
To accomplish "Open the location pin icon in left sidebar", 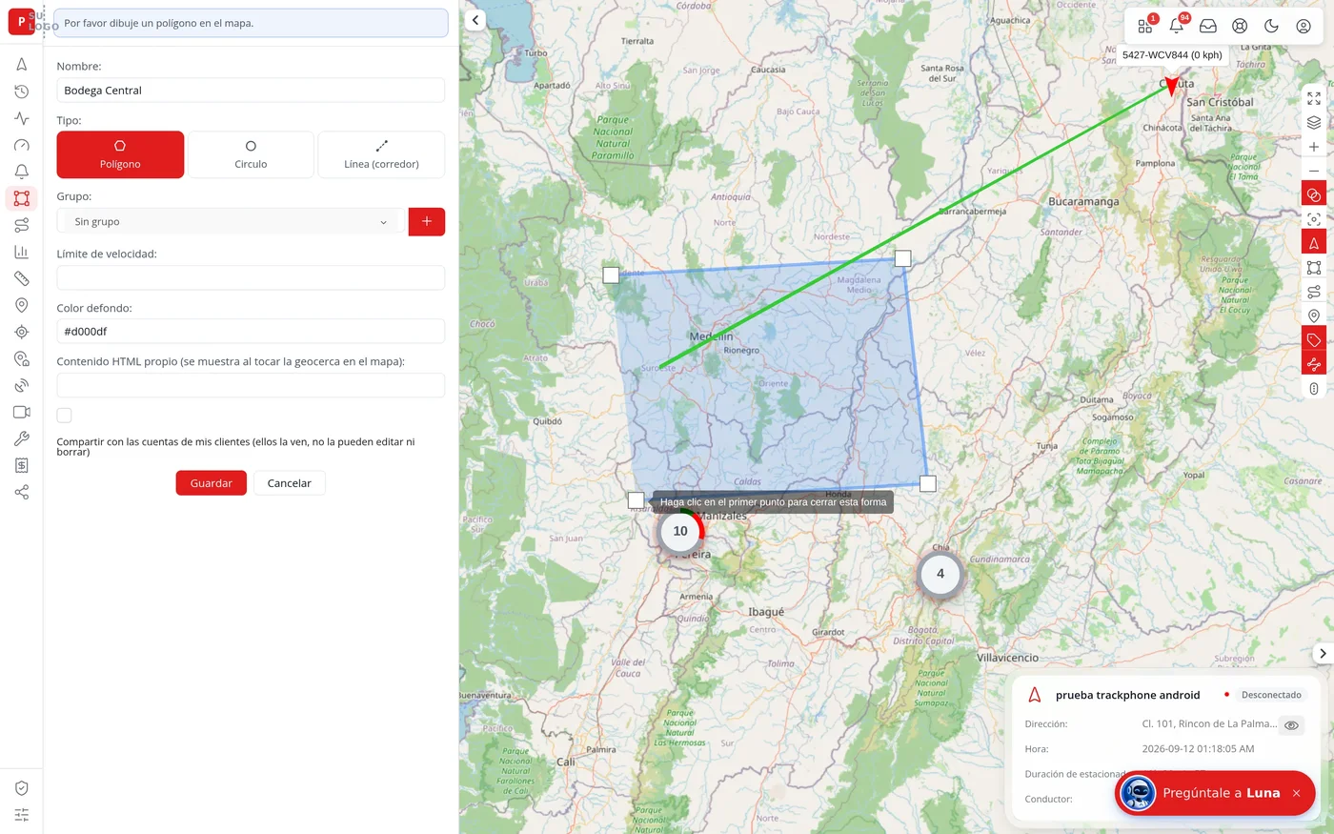I will (21, 305).
